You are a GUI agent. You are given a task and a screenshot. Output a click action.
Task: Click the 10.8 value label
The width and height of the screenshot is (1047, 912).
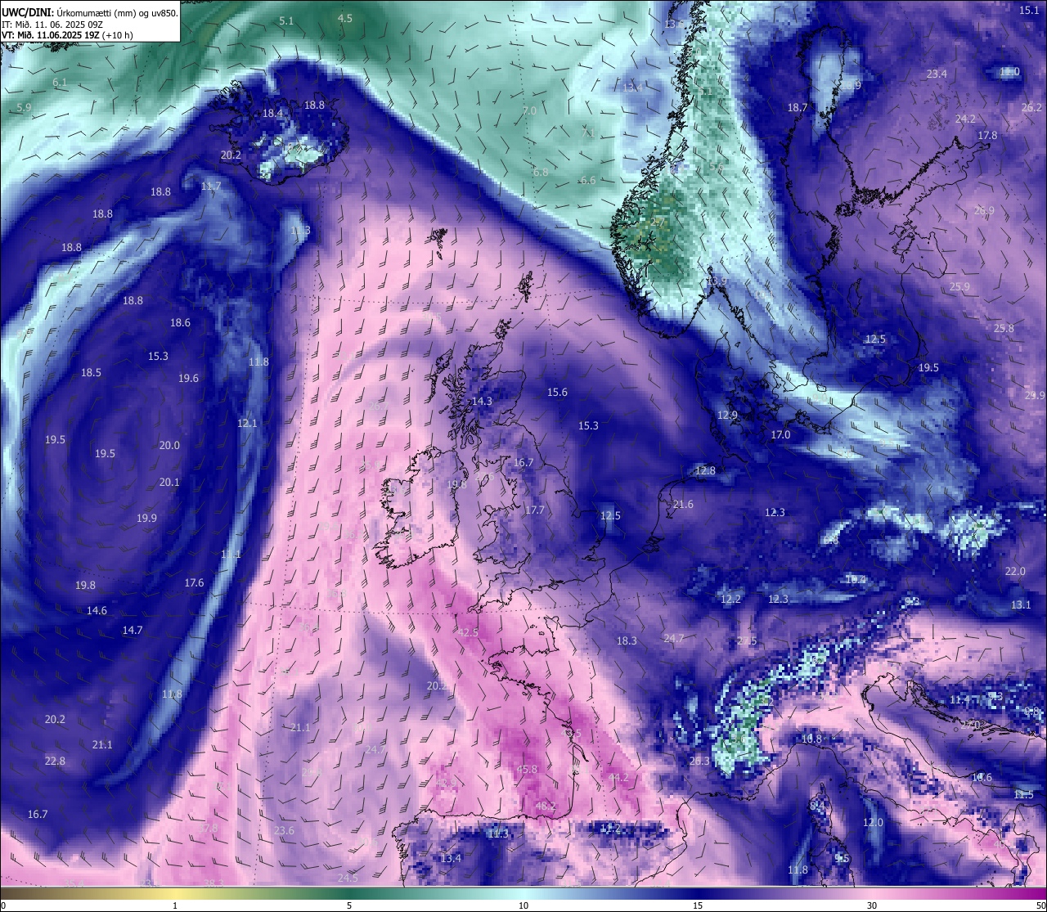(x=811, y=739)
